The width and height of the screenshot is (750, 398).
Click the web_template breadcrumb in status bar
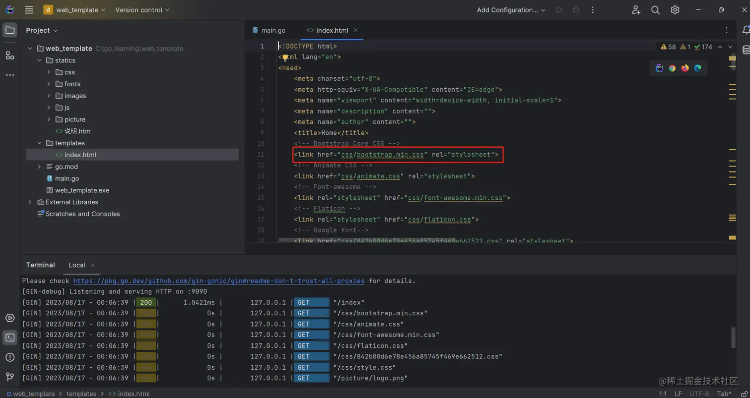(x=31, y=394)
